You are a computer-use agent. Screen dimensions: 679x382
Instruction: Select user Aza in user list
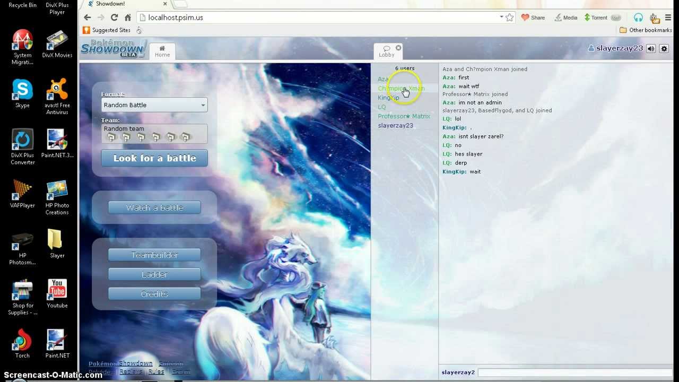[x=383, y=79]
